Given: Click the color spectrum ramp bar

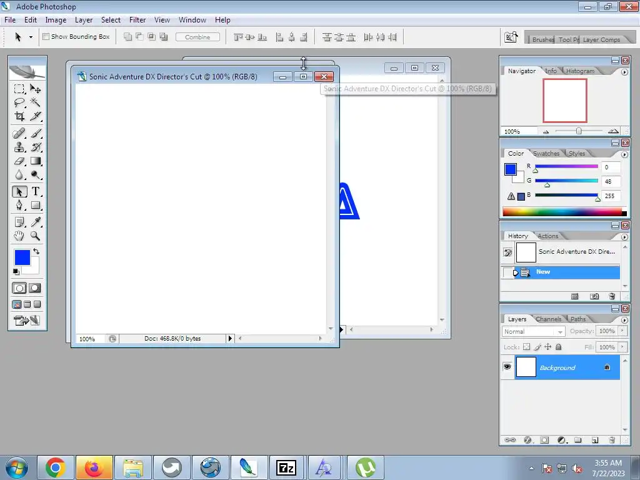Looking at the screenshot, I should coord(564,211).
